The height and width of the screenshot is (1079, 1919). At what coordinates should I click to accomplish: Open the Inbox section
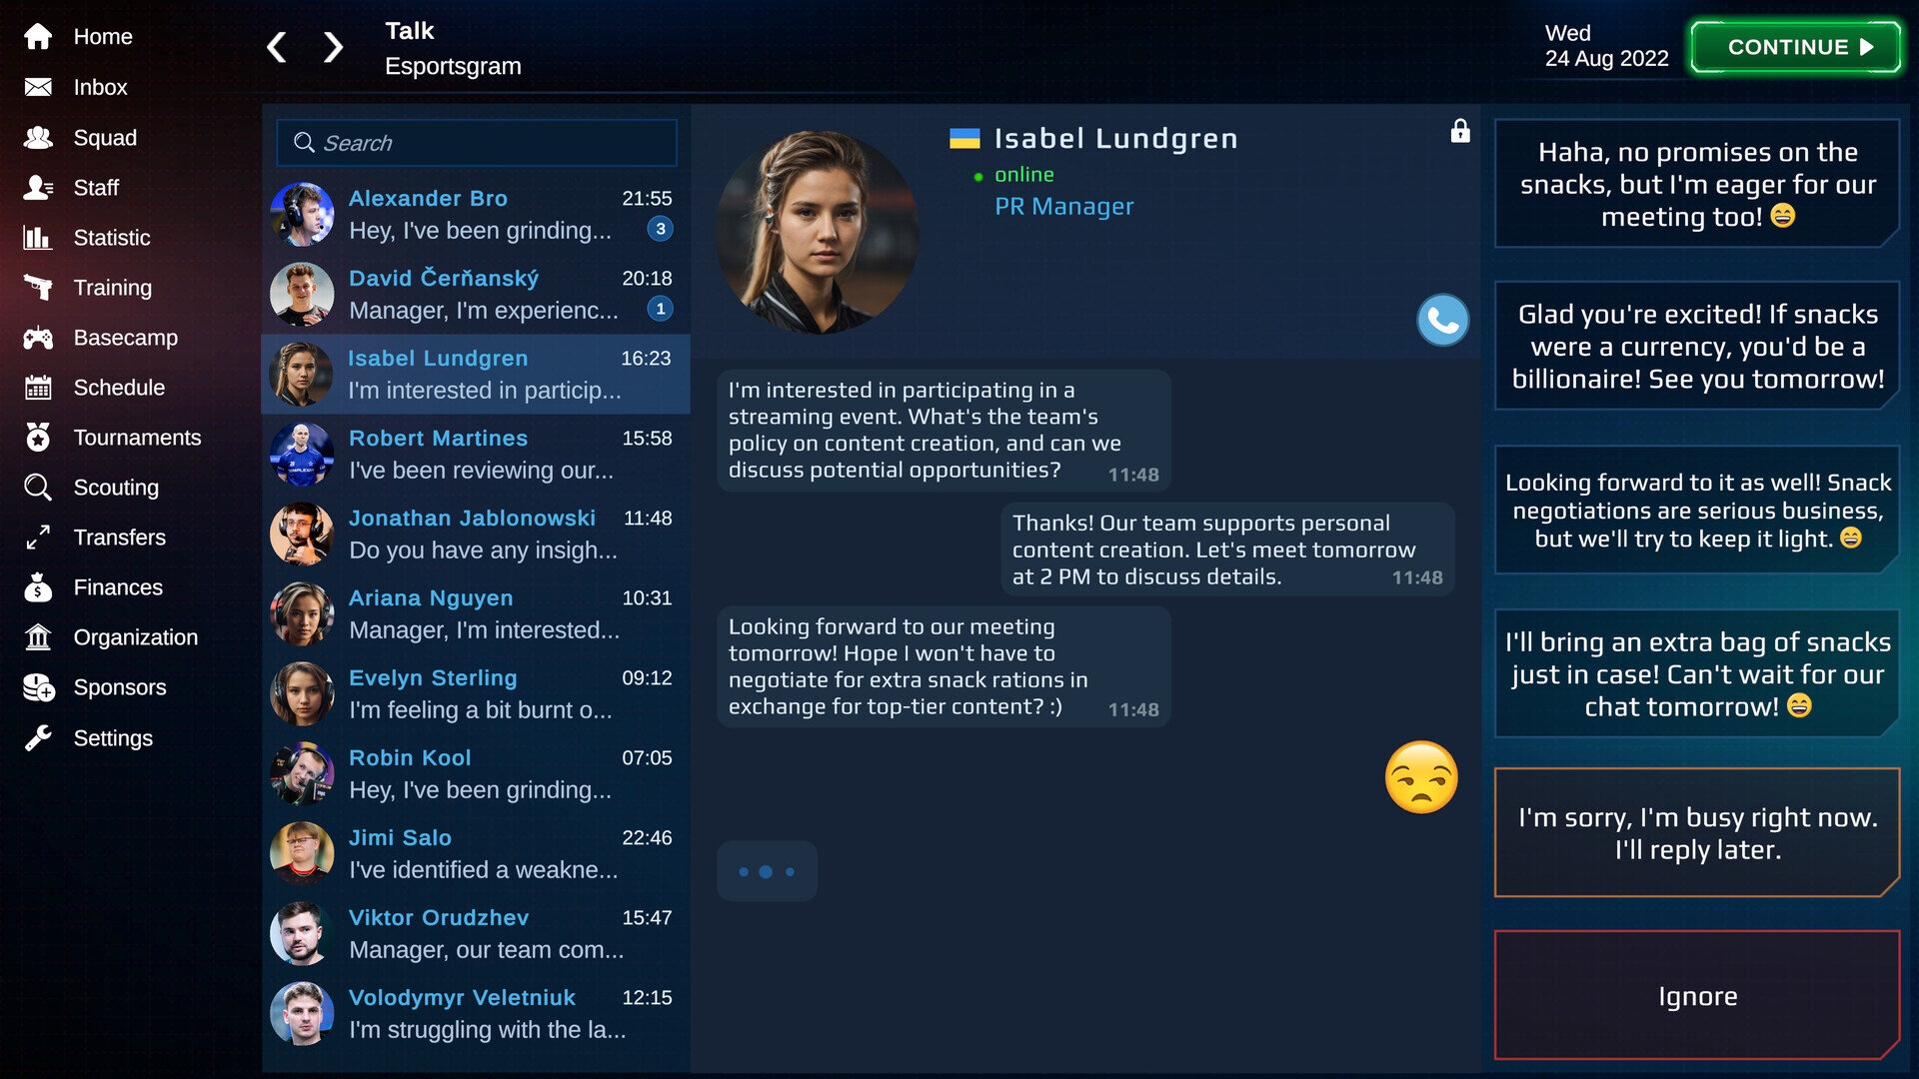tap(99, 87)
